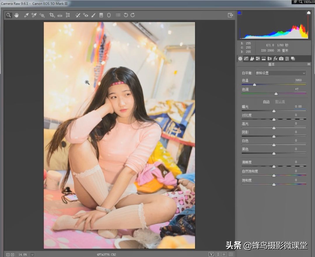Select the Graduated Filter tool
The image size is (315, 257).
[x=101, y=15]
